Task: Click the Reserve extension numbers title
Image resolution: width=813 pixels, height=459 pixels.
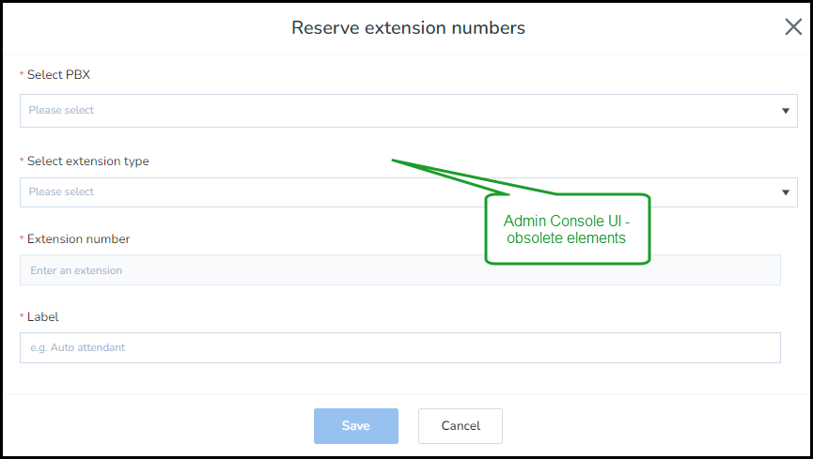Action: [408, 27]
